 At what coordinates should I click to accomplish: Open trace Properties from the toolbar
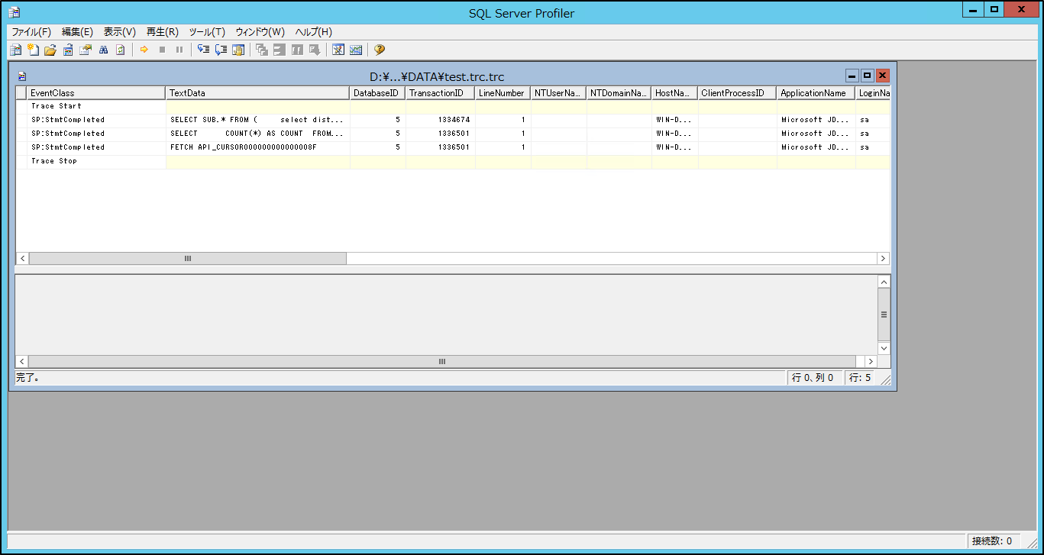[x=86, y=50]
